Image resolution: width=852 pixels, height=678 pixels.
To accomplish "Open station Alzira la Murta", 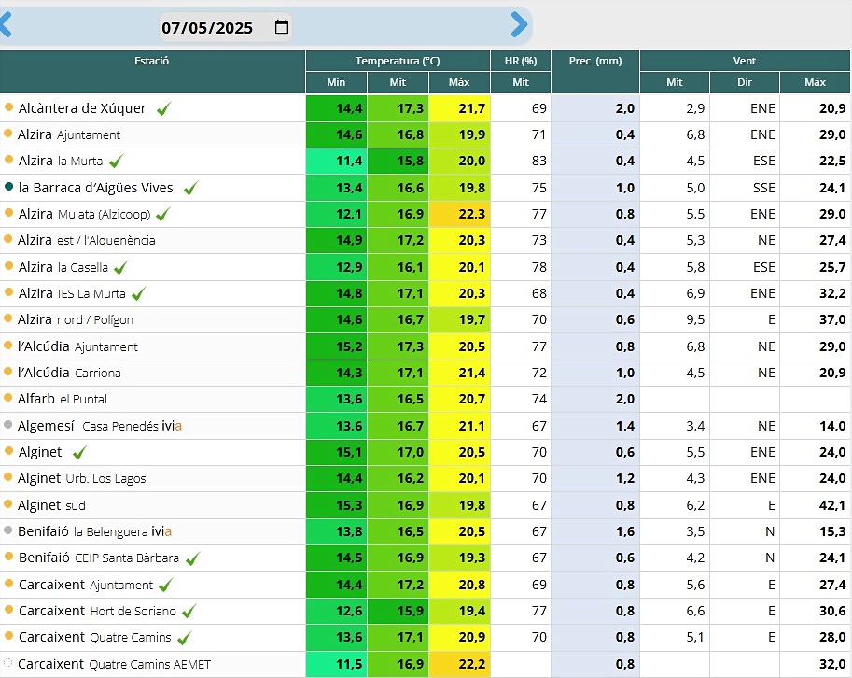I will pyautogui.click(x=61, y=161).
